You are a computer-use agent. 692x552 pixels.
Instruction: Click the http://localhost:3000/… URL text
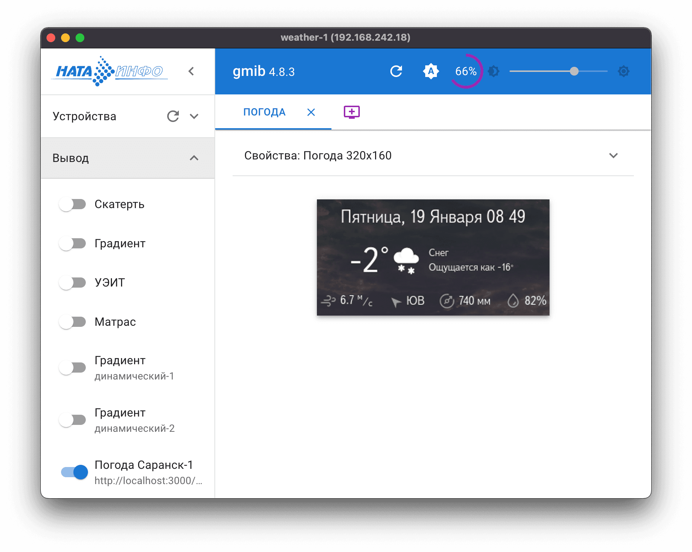(148, 480)
